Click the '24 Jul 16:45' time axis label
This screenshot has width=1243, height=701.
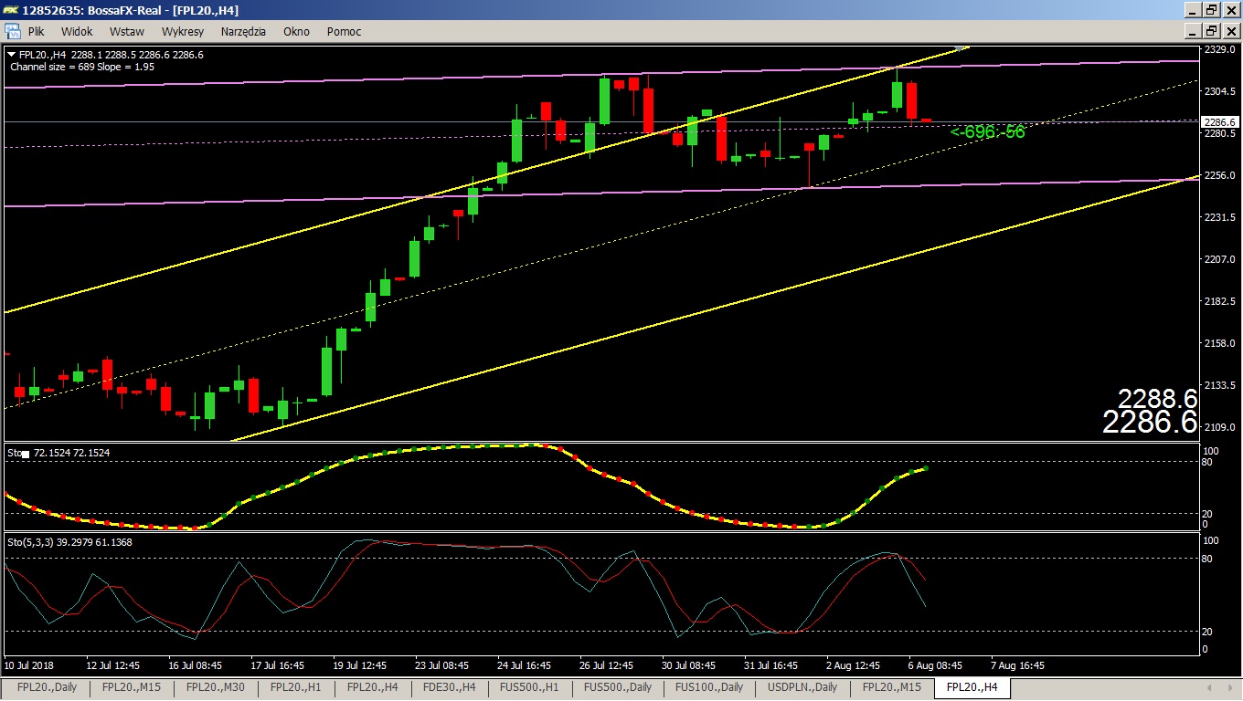click(525, 665)
